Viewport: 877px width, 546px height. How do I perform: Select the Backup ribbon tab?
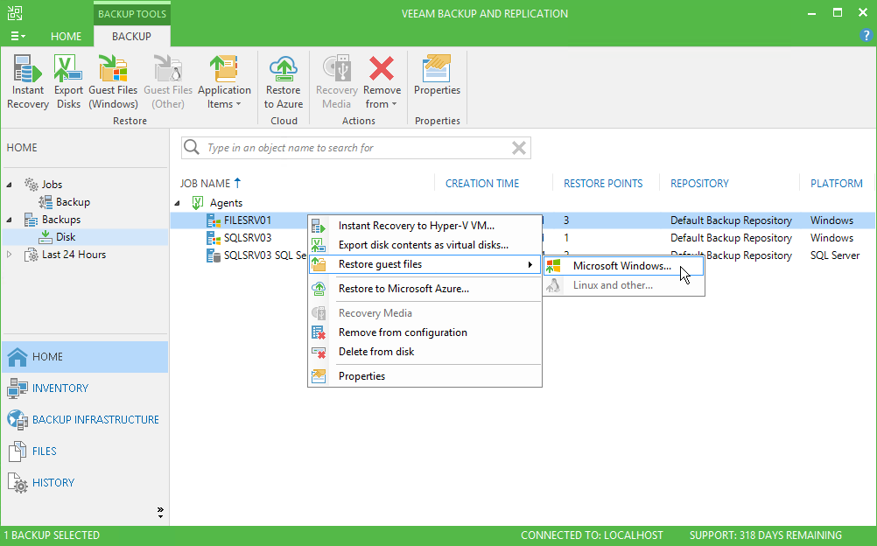[131, 37]
